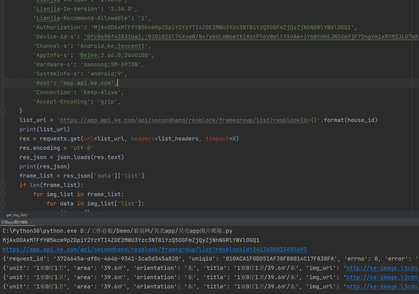Click the timeout=8 argument

tap(221, 139)
